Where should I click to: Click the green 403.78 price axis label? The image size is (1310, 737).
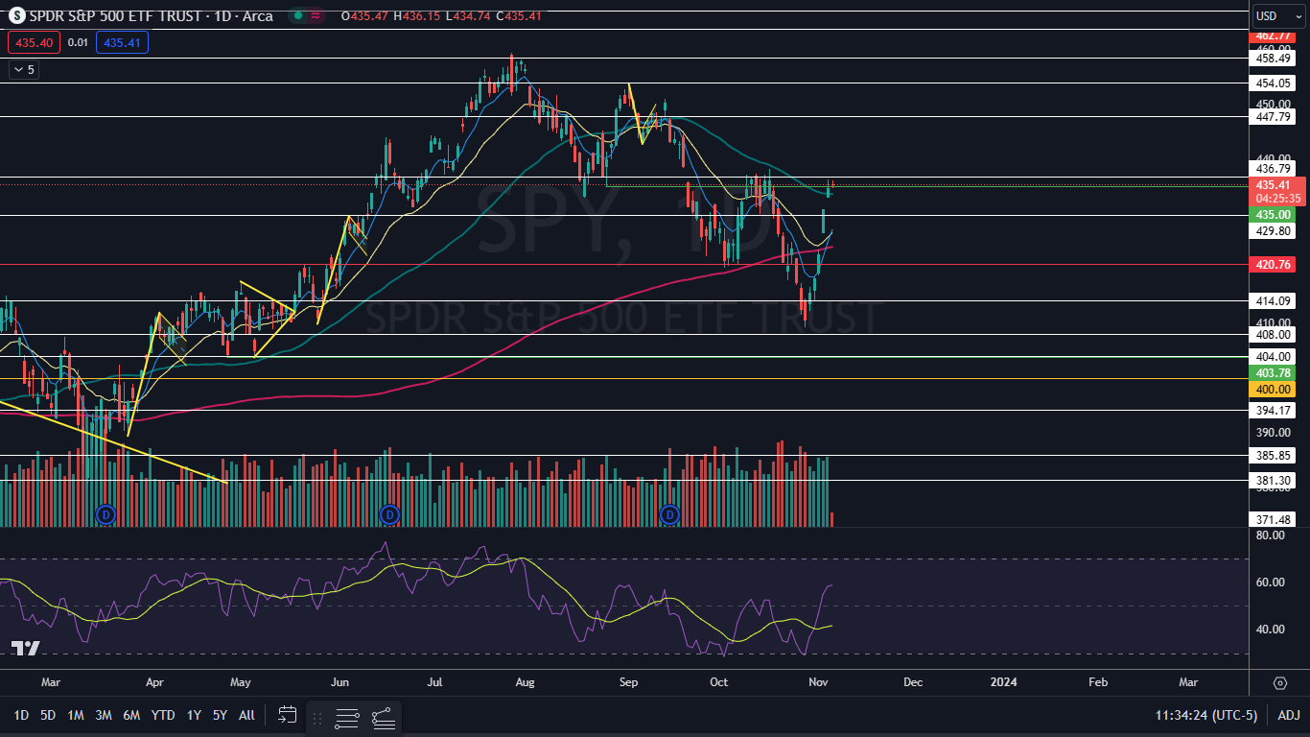coord(1275,372)
